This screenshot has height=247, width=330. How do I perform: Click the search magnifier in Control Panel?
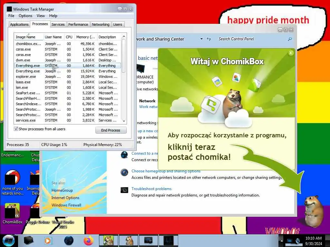pyautogui.click(x=290, y=39)
